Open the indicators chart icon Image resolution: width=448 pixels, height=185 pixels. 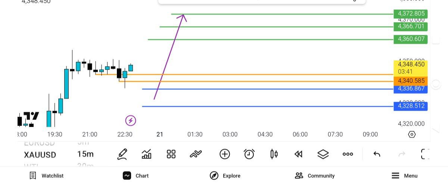click(147, 154)
